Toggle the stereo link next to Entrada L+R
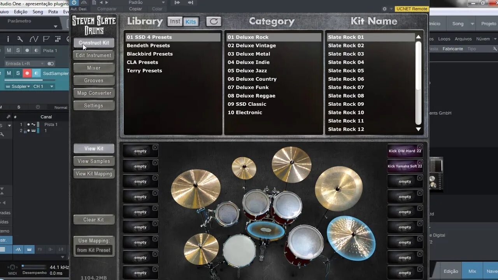This screenshot has width=498, height=280. [x=51, y=63]
